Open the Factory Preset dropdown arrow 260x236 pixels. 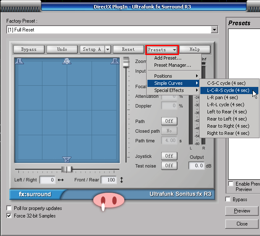tap(214, 30)
